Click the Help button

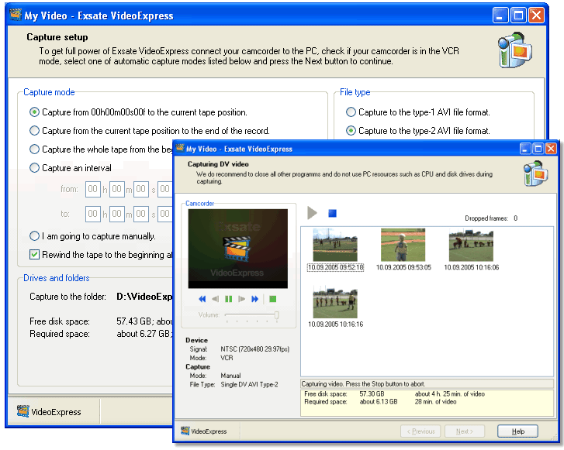tap(517, 431)
